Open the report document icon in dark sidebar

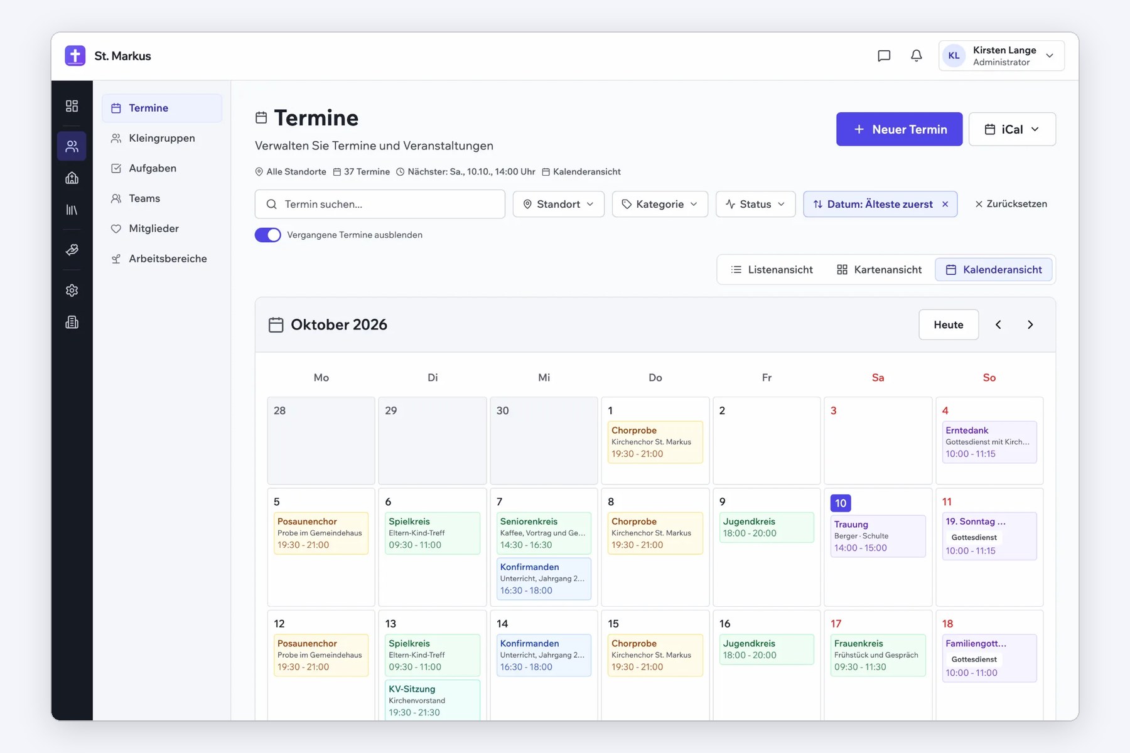pyautogui.click(x=72, y=323)
